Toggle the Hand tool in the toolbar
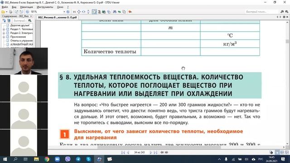 (x=94, y=12)
